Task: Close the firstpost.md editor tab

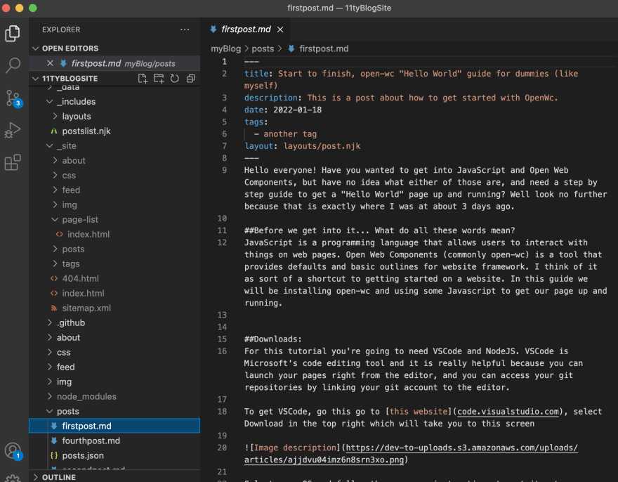Action: pyautogui.click(x=280, y=30)
